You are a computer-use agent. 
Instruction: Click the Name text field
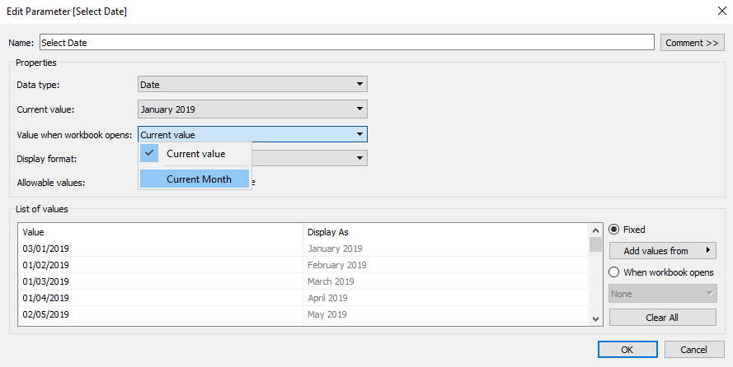[x=346, y=42]
